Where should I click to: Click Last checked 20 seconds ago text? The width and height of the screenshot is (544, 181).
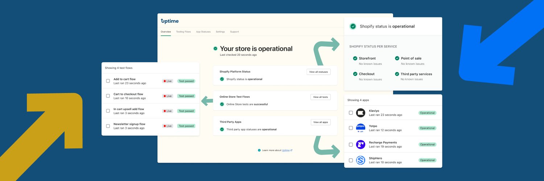tap(238, 55)
